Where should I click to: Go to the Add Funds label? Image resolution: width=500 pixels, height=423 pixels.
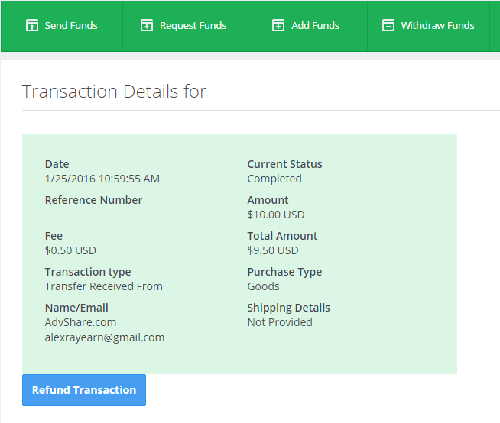[x=315, y=26]
